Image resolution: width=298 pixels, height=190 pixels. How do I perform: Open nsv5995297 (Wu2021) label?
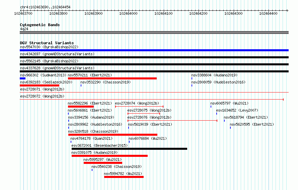(103, 160)
